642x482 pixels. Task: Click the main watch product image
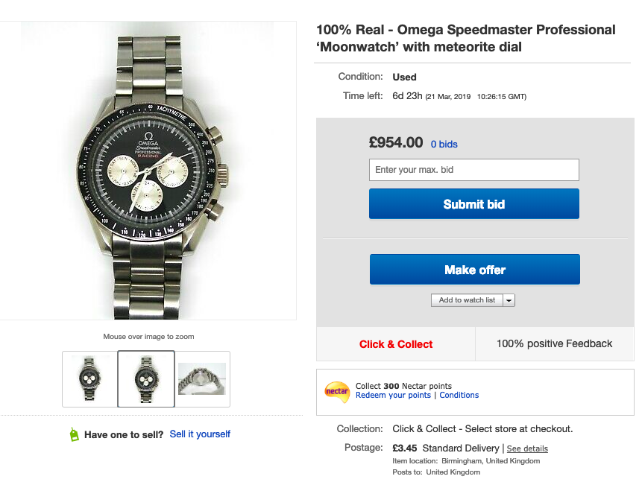tap(148, 171)
